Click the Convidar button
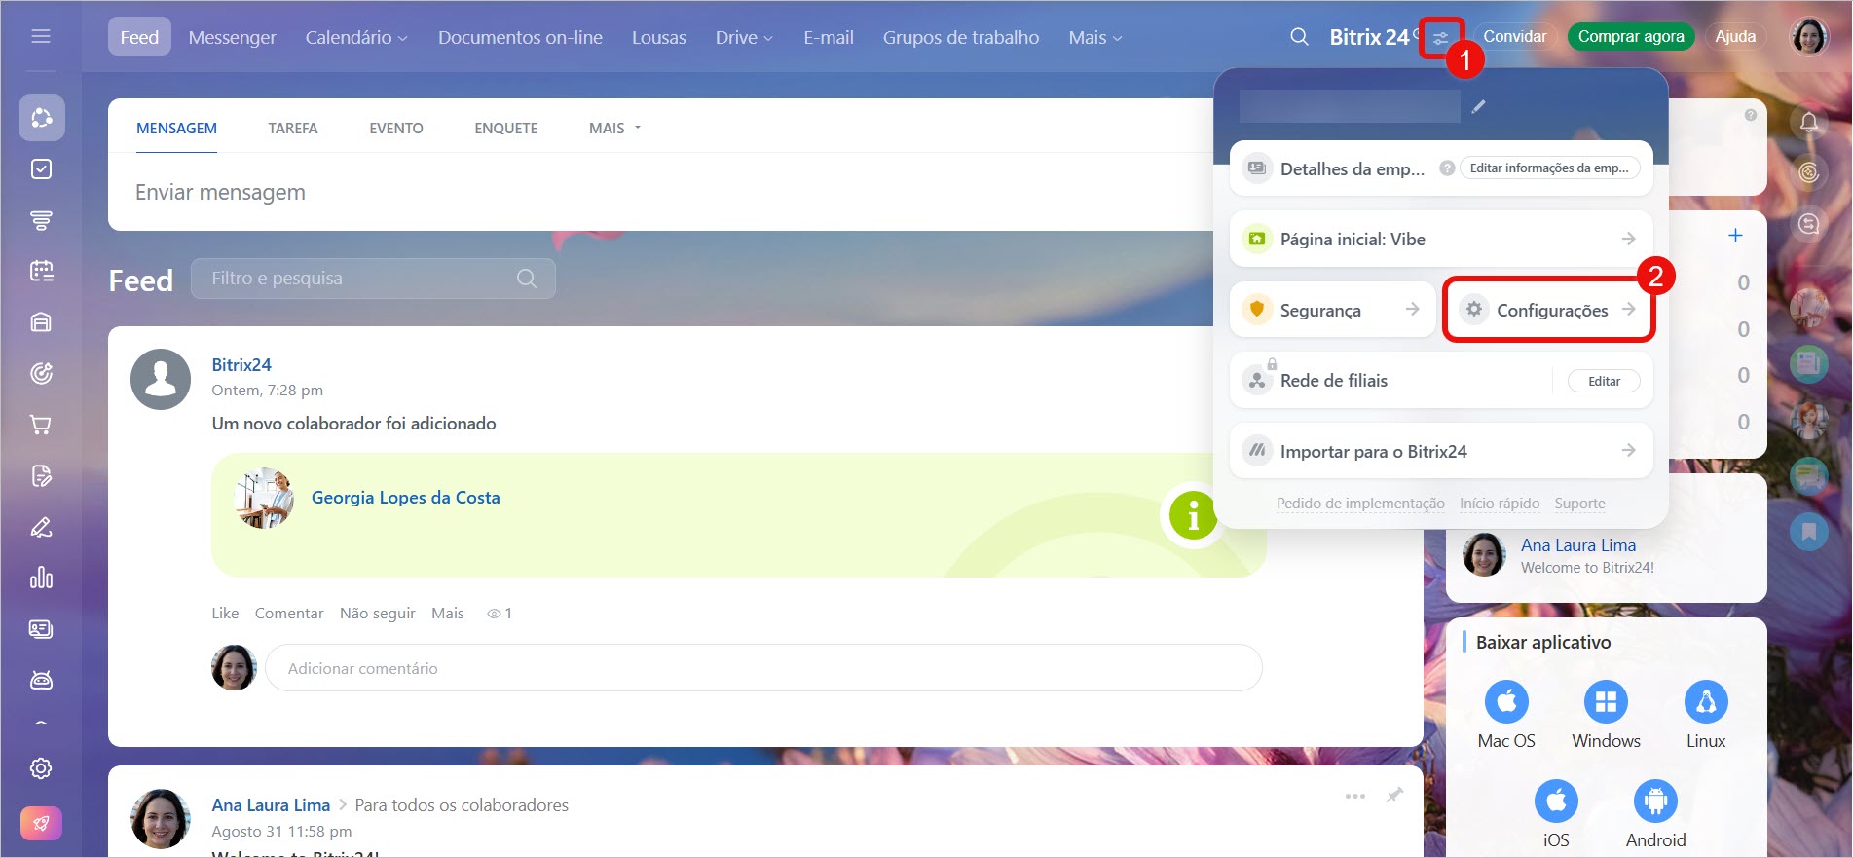The width and height of the screenshot is (1853, 858). pos(1515,36)
